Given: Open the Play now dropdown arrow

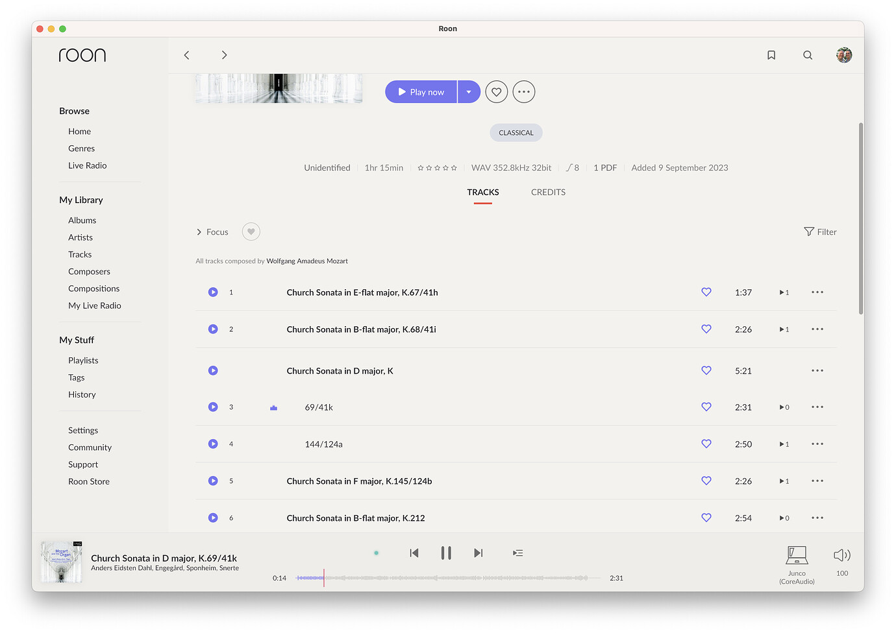Looking at the screenshot, I should coord(468,91).
